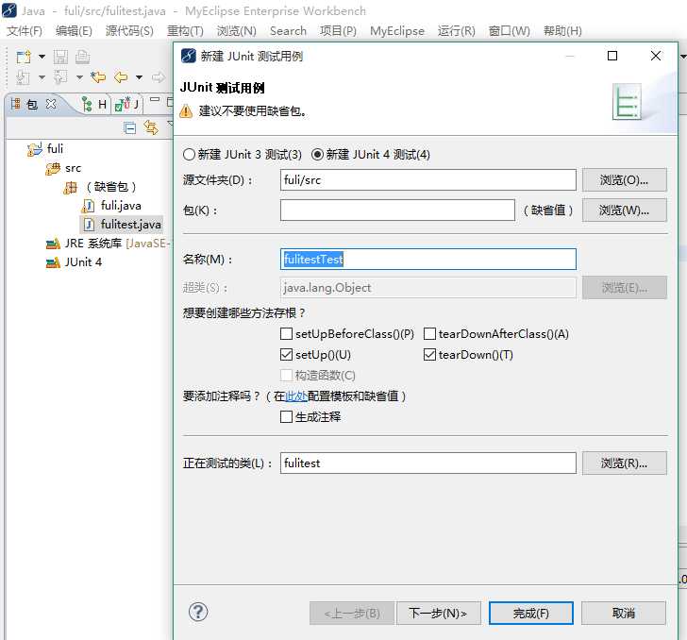Expand the Back history dropdown arrow
This screenshot has width=687, height=640.
[x=139, y=77]
